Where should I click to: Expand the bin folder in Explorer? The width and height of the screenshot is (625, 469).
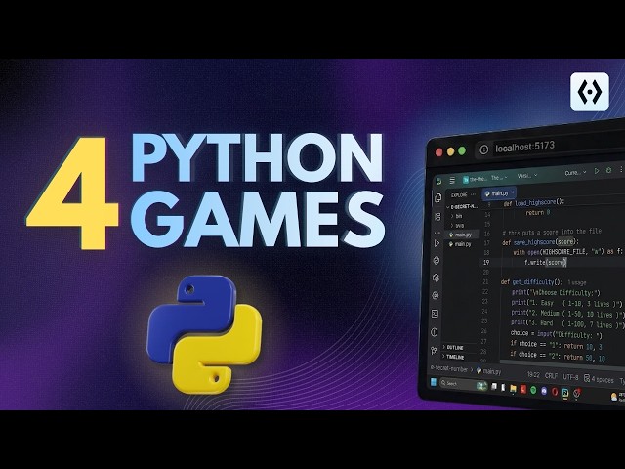point(456,216)
